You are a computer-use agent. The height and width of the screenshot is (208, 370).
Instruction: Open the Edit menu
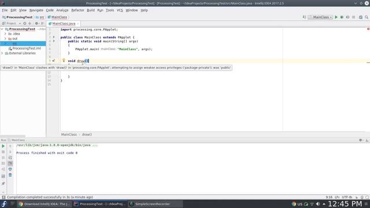click(x=13, y=10)
